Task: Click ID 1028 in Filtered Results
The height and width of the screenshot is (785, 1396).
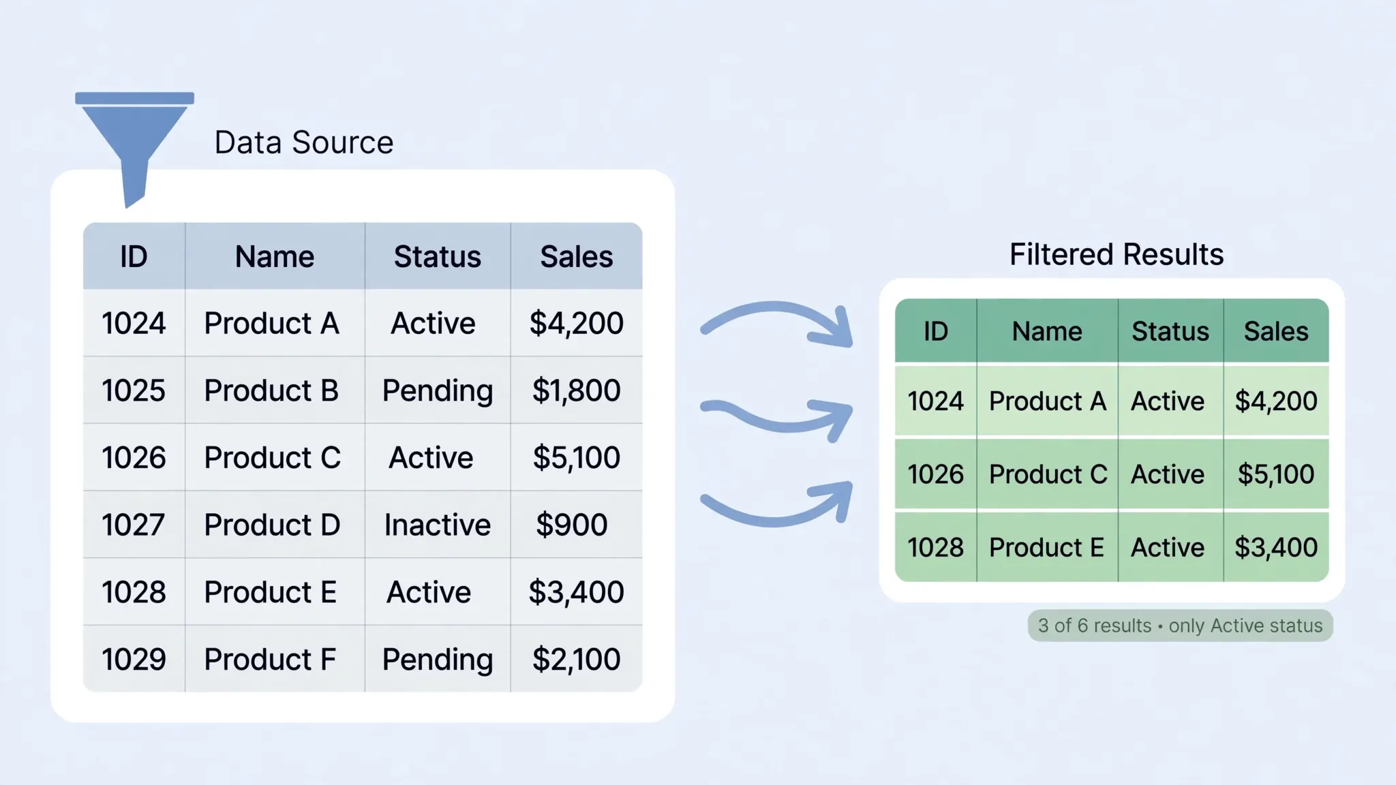Action: tap(936, 547)
